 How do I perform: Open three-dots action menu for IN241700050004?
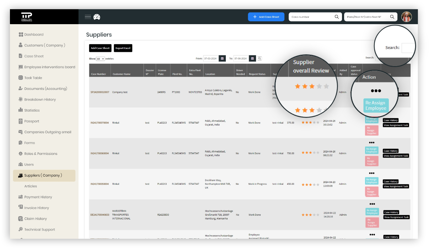[x=371, y=173]
